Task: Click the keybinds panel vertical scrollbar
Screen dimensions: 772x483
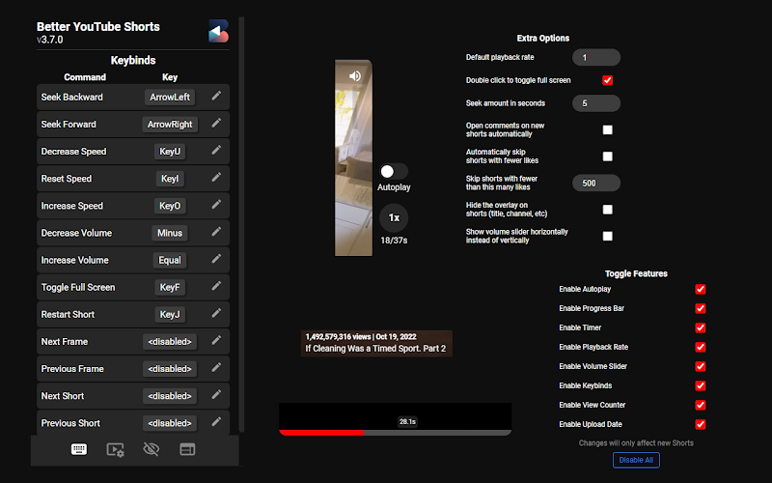Action: pyautogui.click(x=241, y=224)
